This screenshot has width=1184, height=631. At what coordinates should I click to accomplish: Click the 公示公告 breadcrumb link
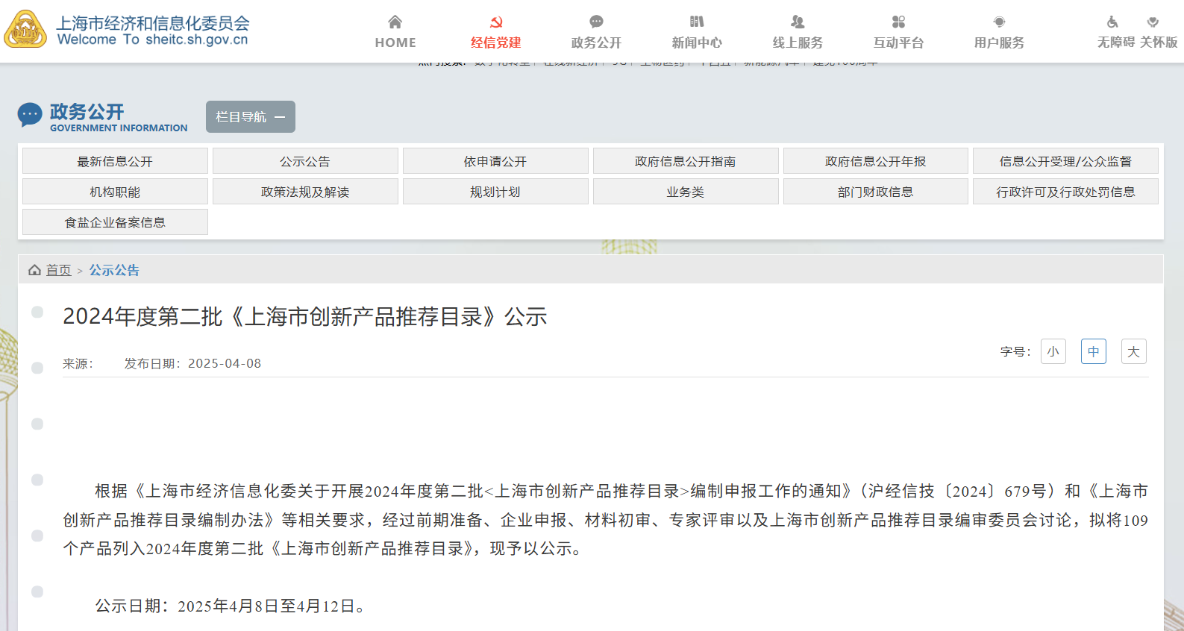114,270
